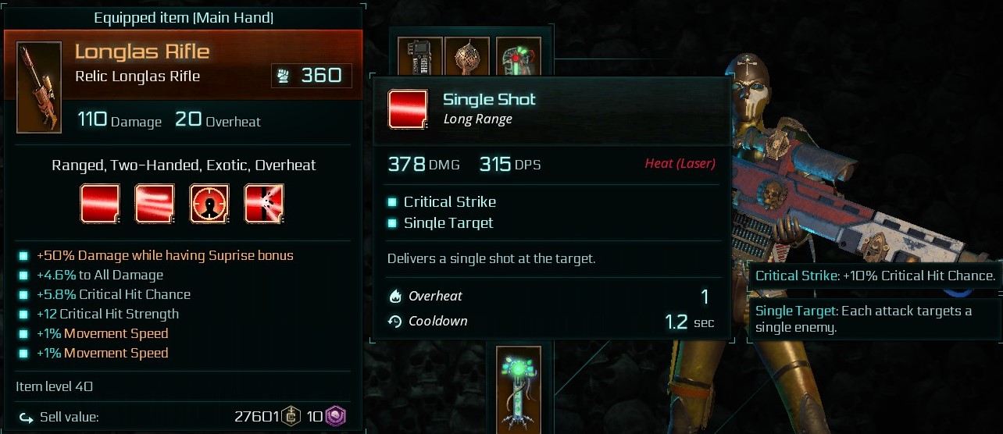Viewport: 1003px width, 434px height.
Task: Click the fist power rating icon beside 360
Action: 284,76
